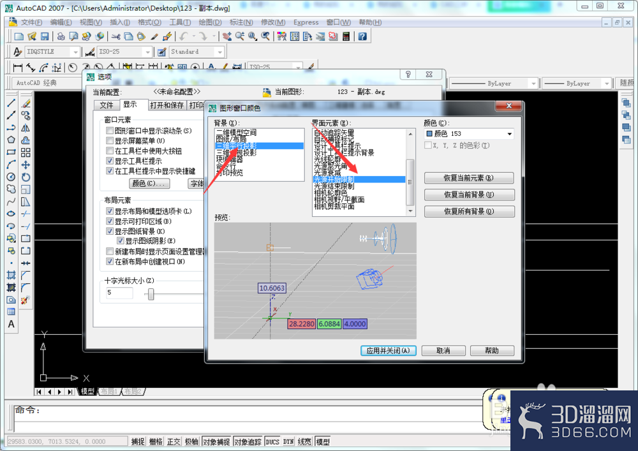Viewport: 638px width, 451px height.
Task: Click the Save file toolbar icon
Action: coord(45,36)
